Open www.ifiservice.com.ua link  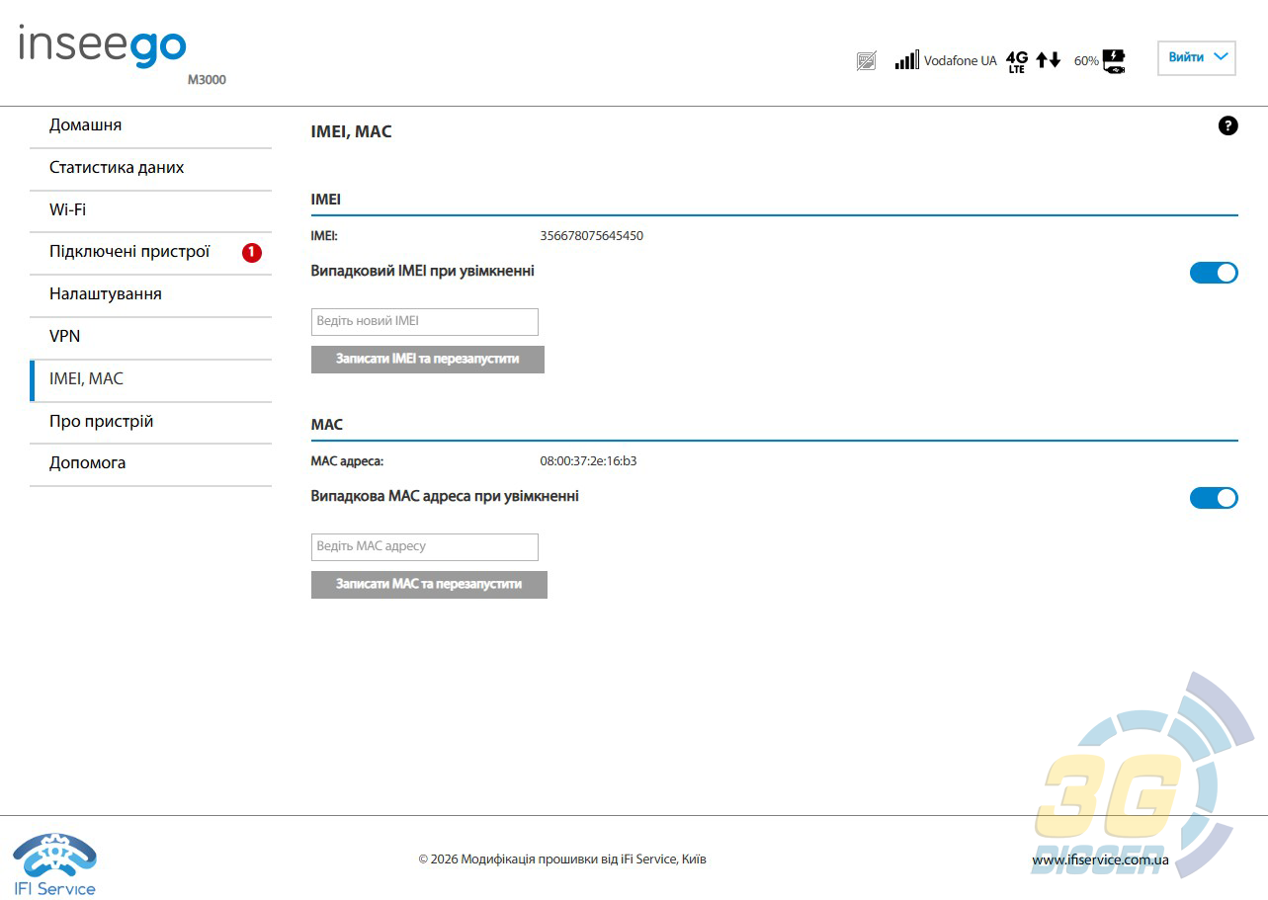[x=1100, y=860]
